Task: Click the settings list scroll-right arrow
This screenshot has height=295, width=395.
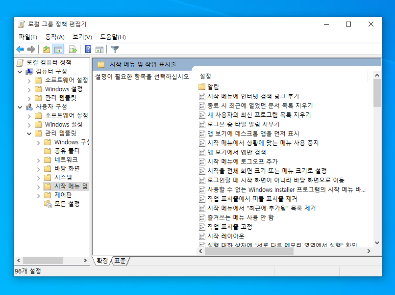Action: [x=369, y=251]
